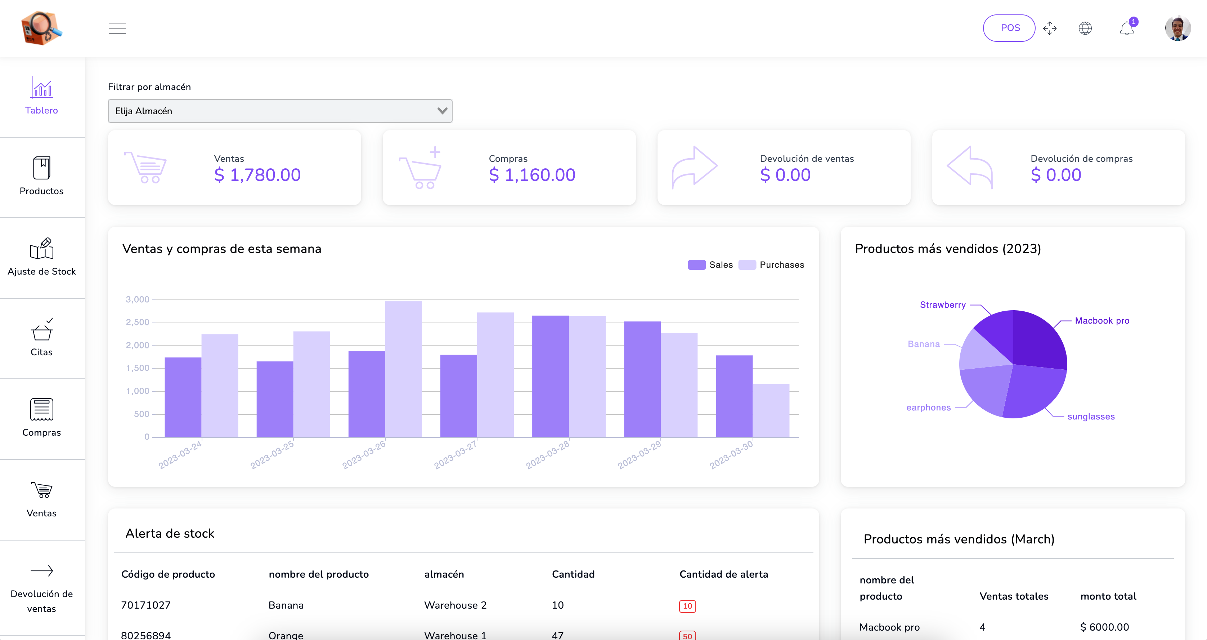Screen dimensions: 1207x640
Task: Go to Devolución de ventas sidebar item
Action: tap(42, 588)
